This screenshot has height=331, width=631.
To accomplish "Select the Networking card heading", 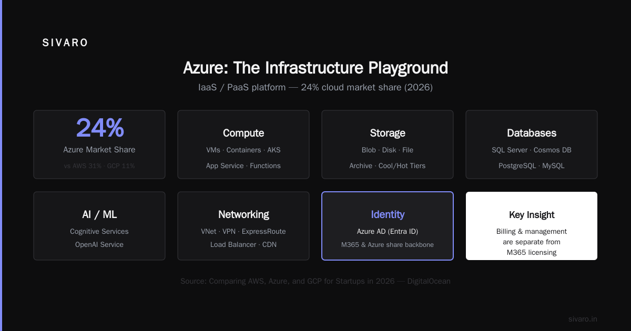I will 243,214.
